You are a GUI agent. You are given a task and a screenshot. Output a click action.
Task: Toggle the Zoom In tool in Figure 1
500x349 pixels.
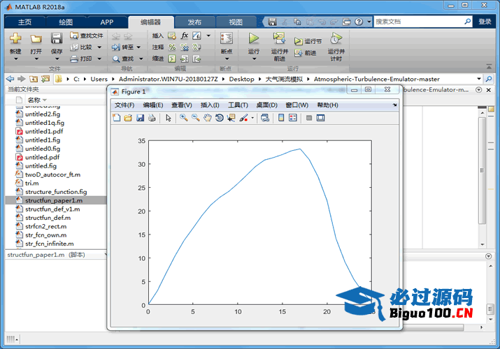click(184, 118)
